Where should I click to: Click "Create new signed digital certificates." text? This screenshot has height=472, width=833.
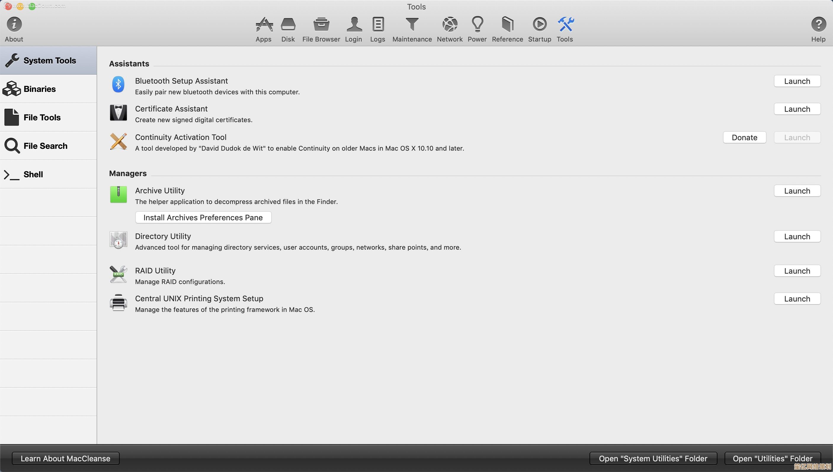pos(194,120)
